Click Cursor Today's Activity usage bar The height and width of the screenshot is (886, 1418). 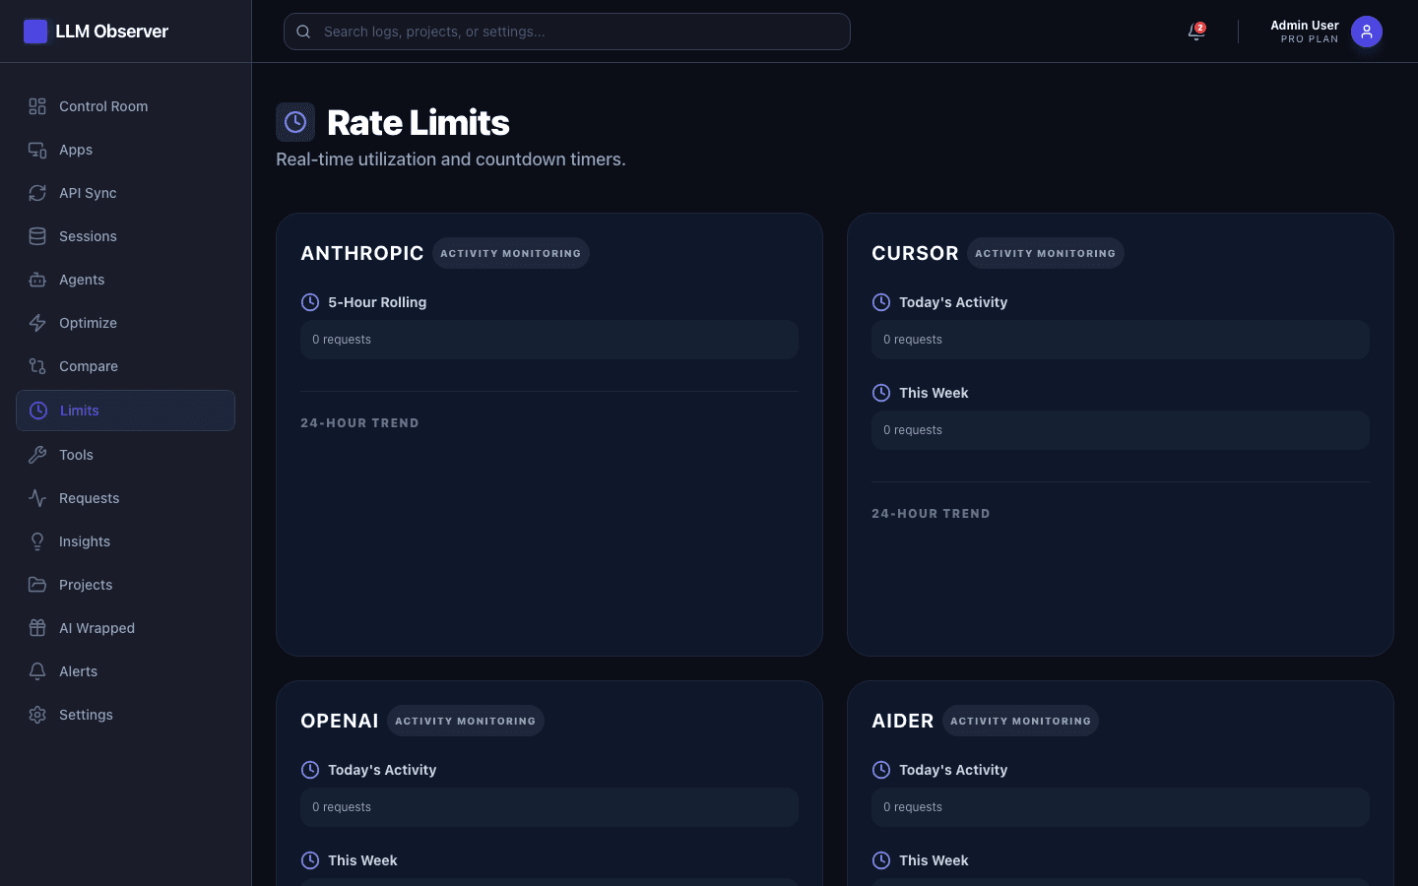[1121, 340]
